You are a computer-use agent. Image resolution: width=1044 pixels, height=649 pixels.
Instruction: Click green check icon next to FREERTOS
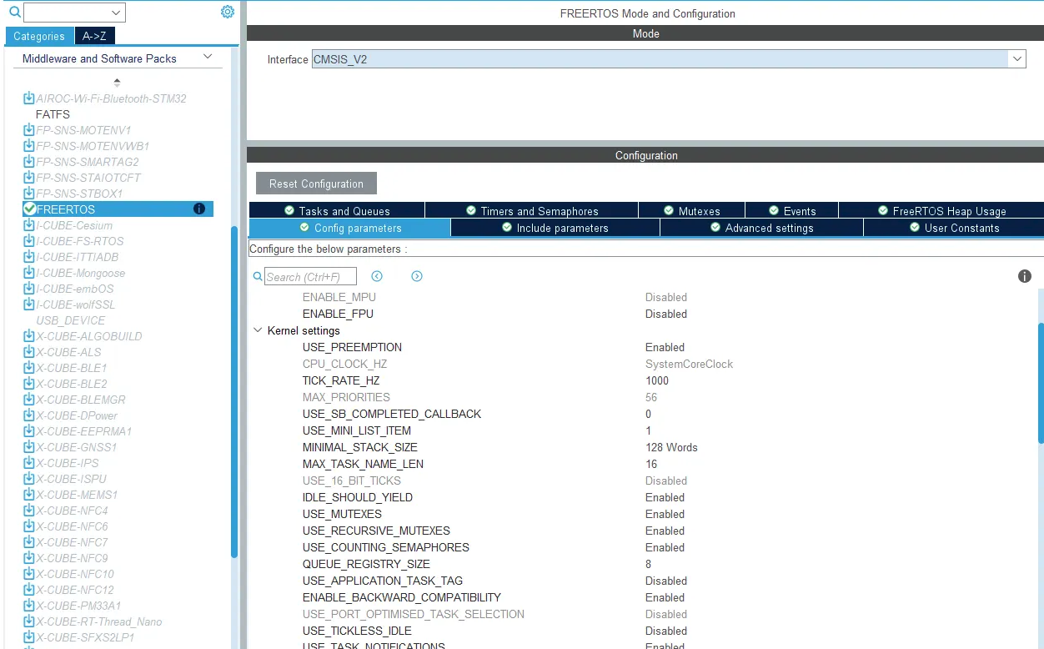click(30, 209)
